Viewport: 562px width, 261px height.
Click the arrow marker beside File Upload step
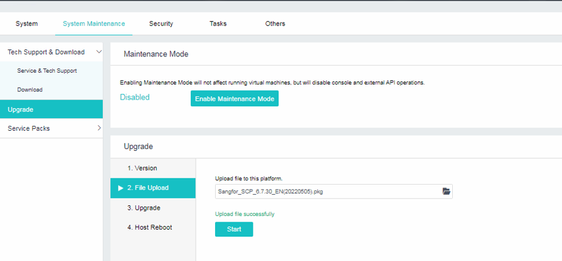click(120, 188)
